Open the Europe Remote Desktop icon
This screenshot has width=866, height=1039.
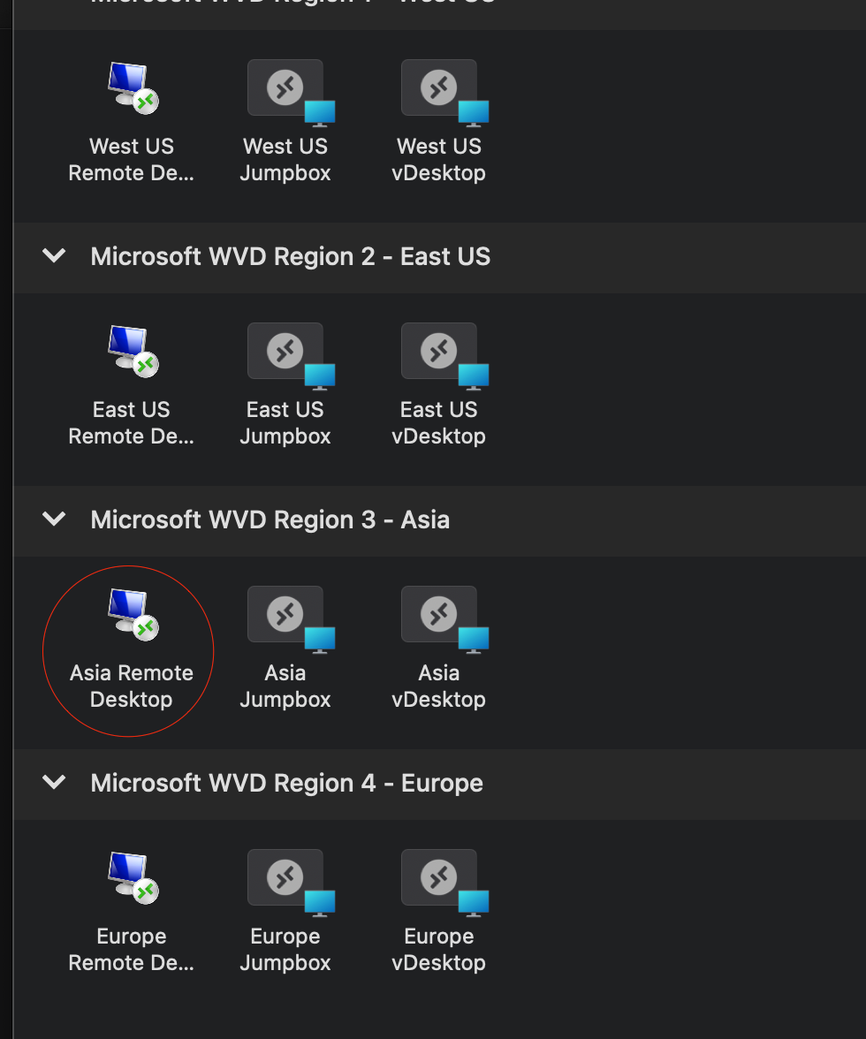133,876
